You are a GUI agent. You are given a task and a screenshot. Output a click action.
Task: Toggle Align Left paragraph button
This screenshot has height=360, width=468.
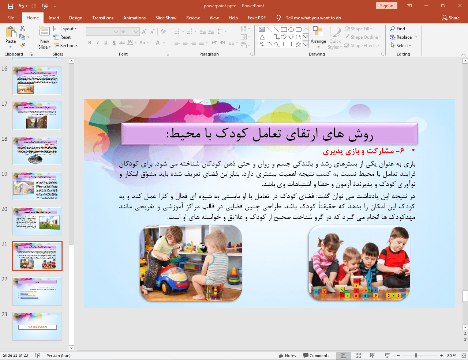point(177,43)
